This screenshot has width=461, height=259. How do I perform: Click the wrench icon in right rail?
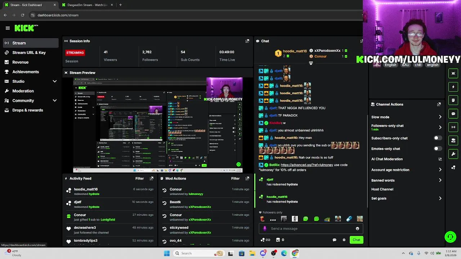pyautogui.click(x=453, y=154)
